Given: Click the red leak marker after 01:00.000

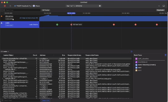Looking at the screenshot, I should [x=114, y=25].
